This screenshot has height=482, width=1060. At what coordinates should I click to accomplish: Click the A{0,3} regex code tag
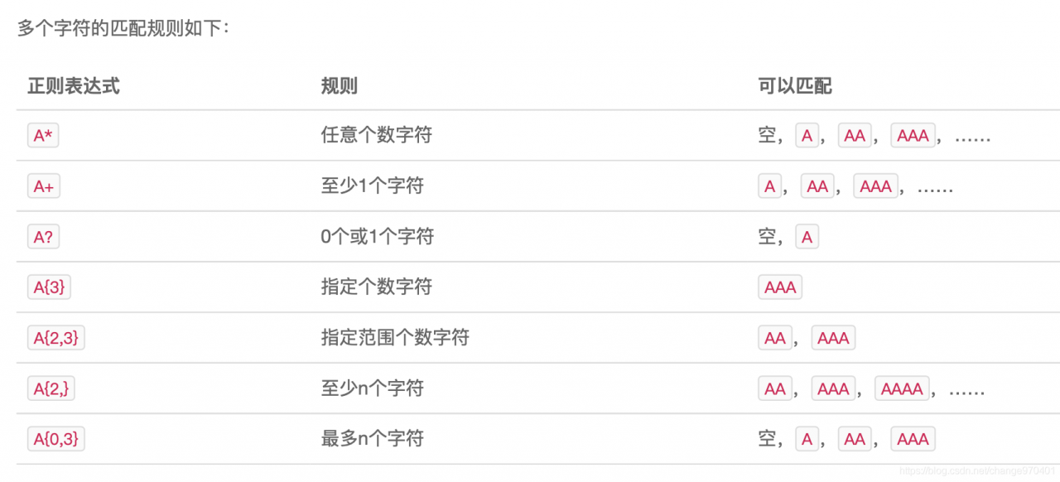pyautogui.click(x=55, y=439)
